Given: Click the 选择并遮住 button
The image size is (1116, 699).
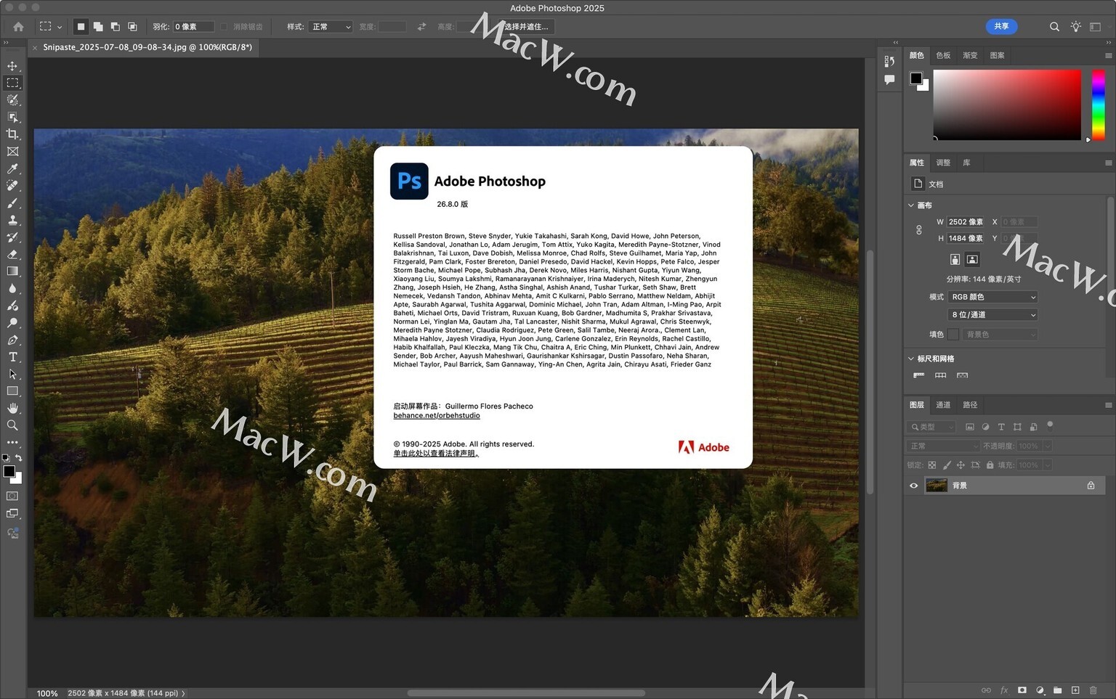Looking at the screenshot, I should (527, 27).
